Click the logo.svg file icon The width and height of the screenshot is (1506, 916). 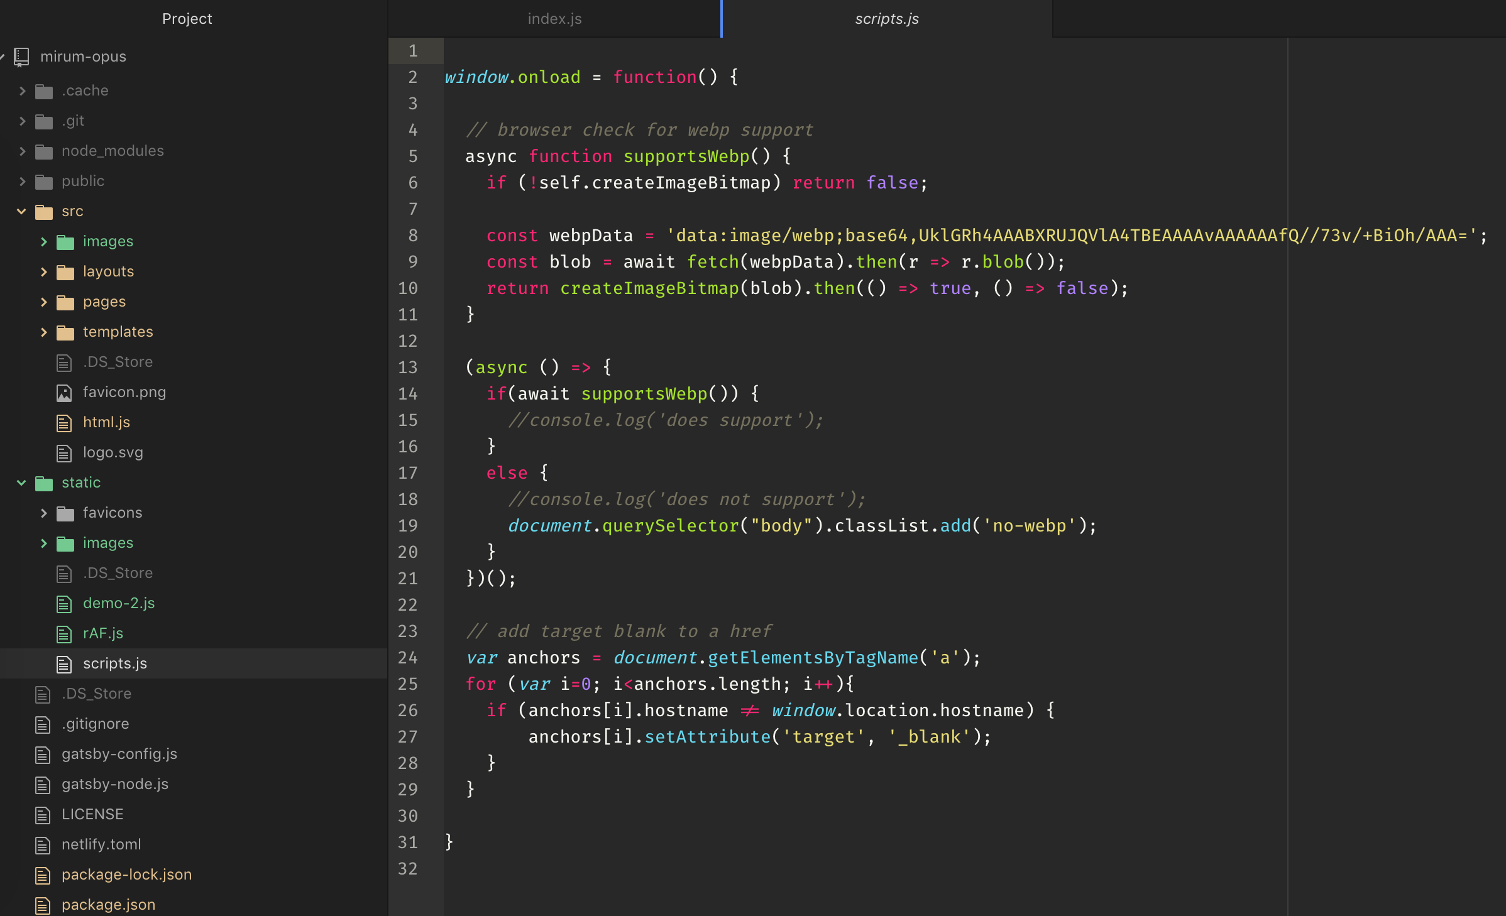tap(64, 453)
